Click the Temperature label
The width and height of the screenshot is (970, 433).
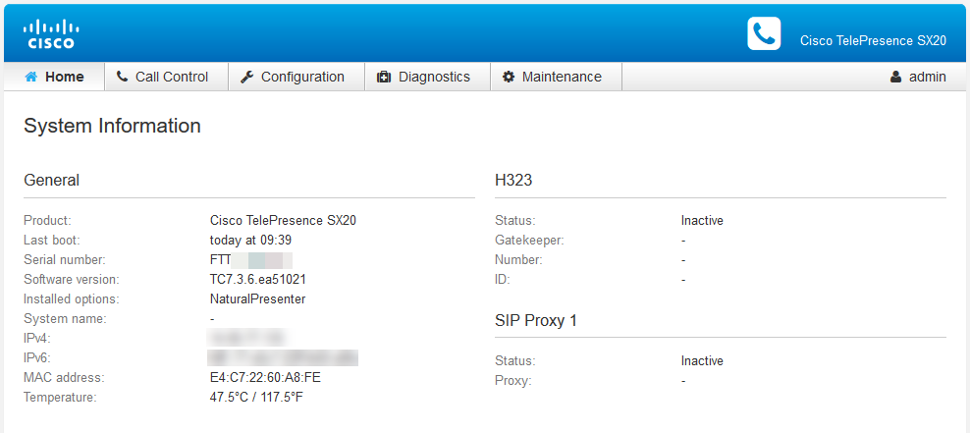tap(60, 397)
